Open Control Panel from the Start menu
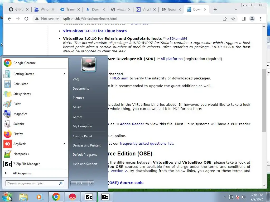 pos(82,136)
